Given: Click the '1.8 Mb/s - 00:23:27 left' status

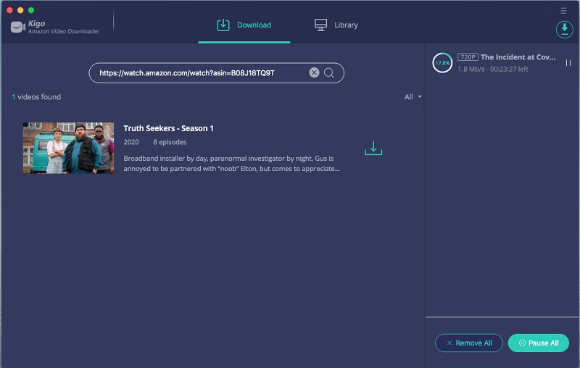Looking at the screenshot, I should [x=493, y=69].
